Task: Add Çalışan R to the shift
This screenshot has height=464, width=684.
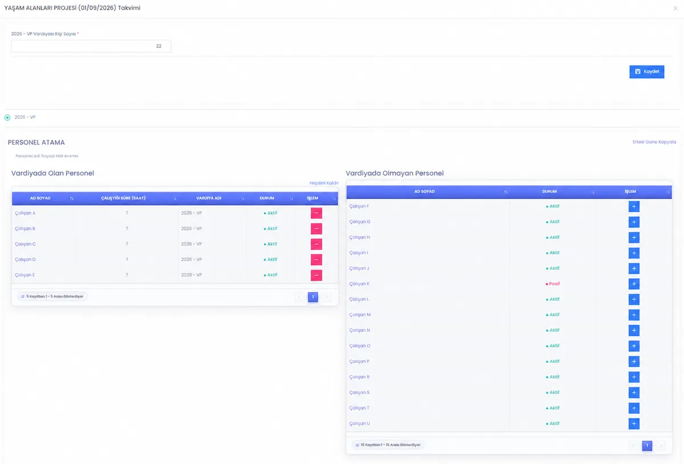Action: (x=634, y=377)
